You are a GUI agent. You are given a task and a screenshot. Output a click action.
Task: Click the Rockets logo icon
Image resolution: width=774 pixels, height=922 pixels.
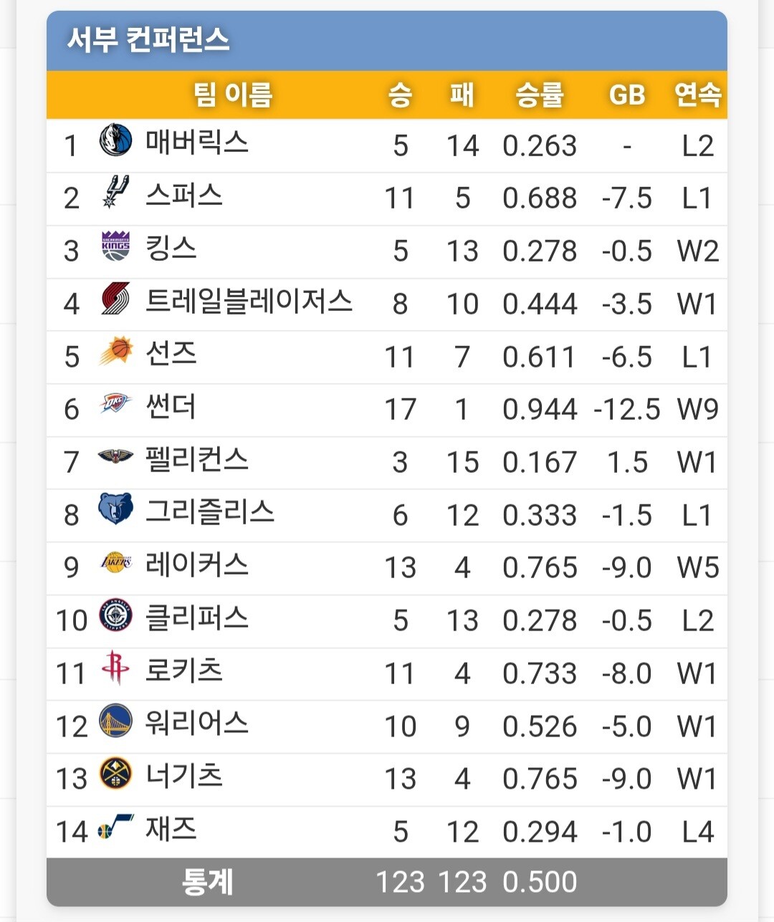(115, 668)
